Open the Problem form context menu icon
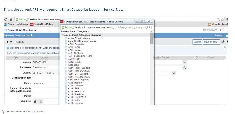Screen dimensions: 235x114 click(11, 42)
